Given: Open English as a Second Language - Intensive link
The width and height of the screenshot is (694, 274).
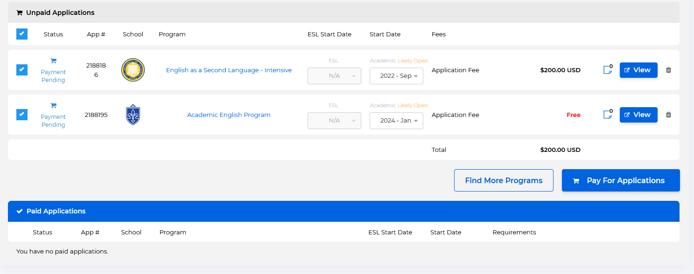Looking at the screenshot, I should pyautogui.click(x=229, y=70).
